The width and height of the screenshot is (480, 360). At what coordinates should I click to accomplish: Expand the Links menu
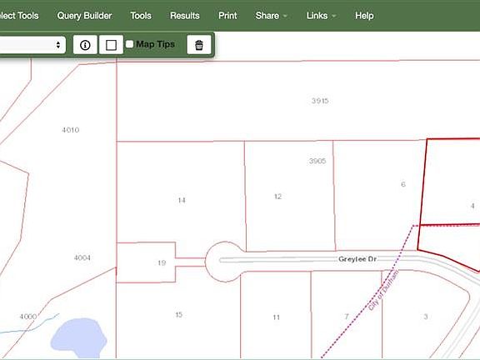(x=321, y=16)
